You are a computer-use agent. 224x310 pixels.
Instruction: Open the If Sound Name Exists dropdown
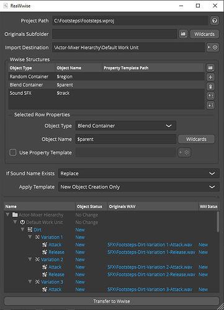coord(139,174)
